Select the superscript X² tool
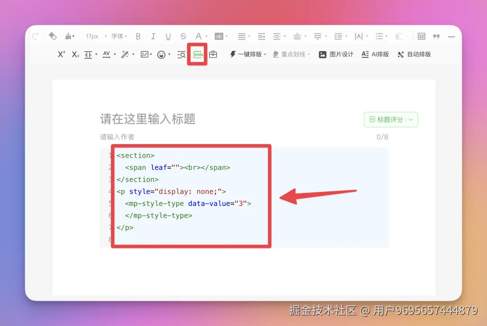The width and height of the screenshot is (487, 326). (x=61, y=54)
